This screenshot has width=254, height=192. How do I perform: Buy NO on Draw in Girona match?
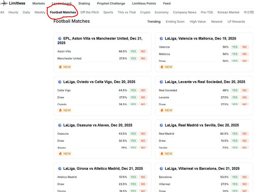coord(143,184)
